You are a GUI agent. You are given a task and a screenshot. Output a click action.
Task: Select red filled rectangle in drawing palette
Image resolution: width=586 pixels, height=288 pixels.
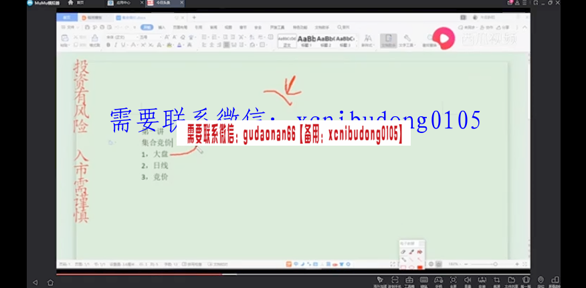point(419,267)
